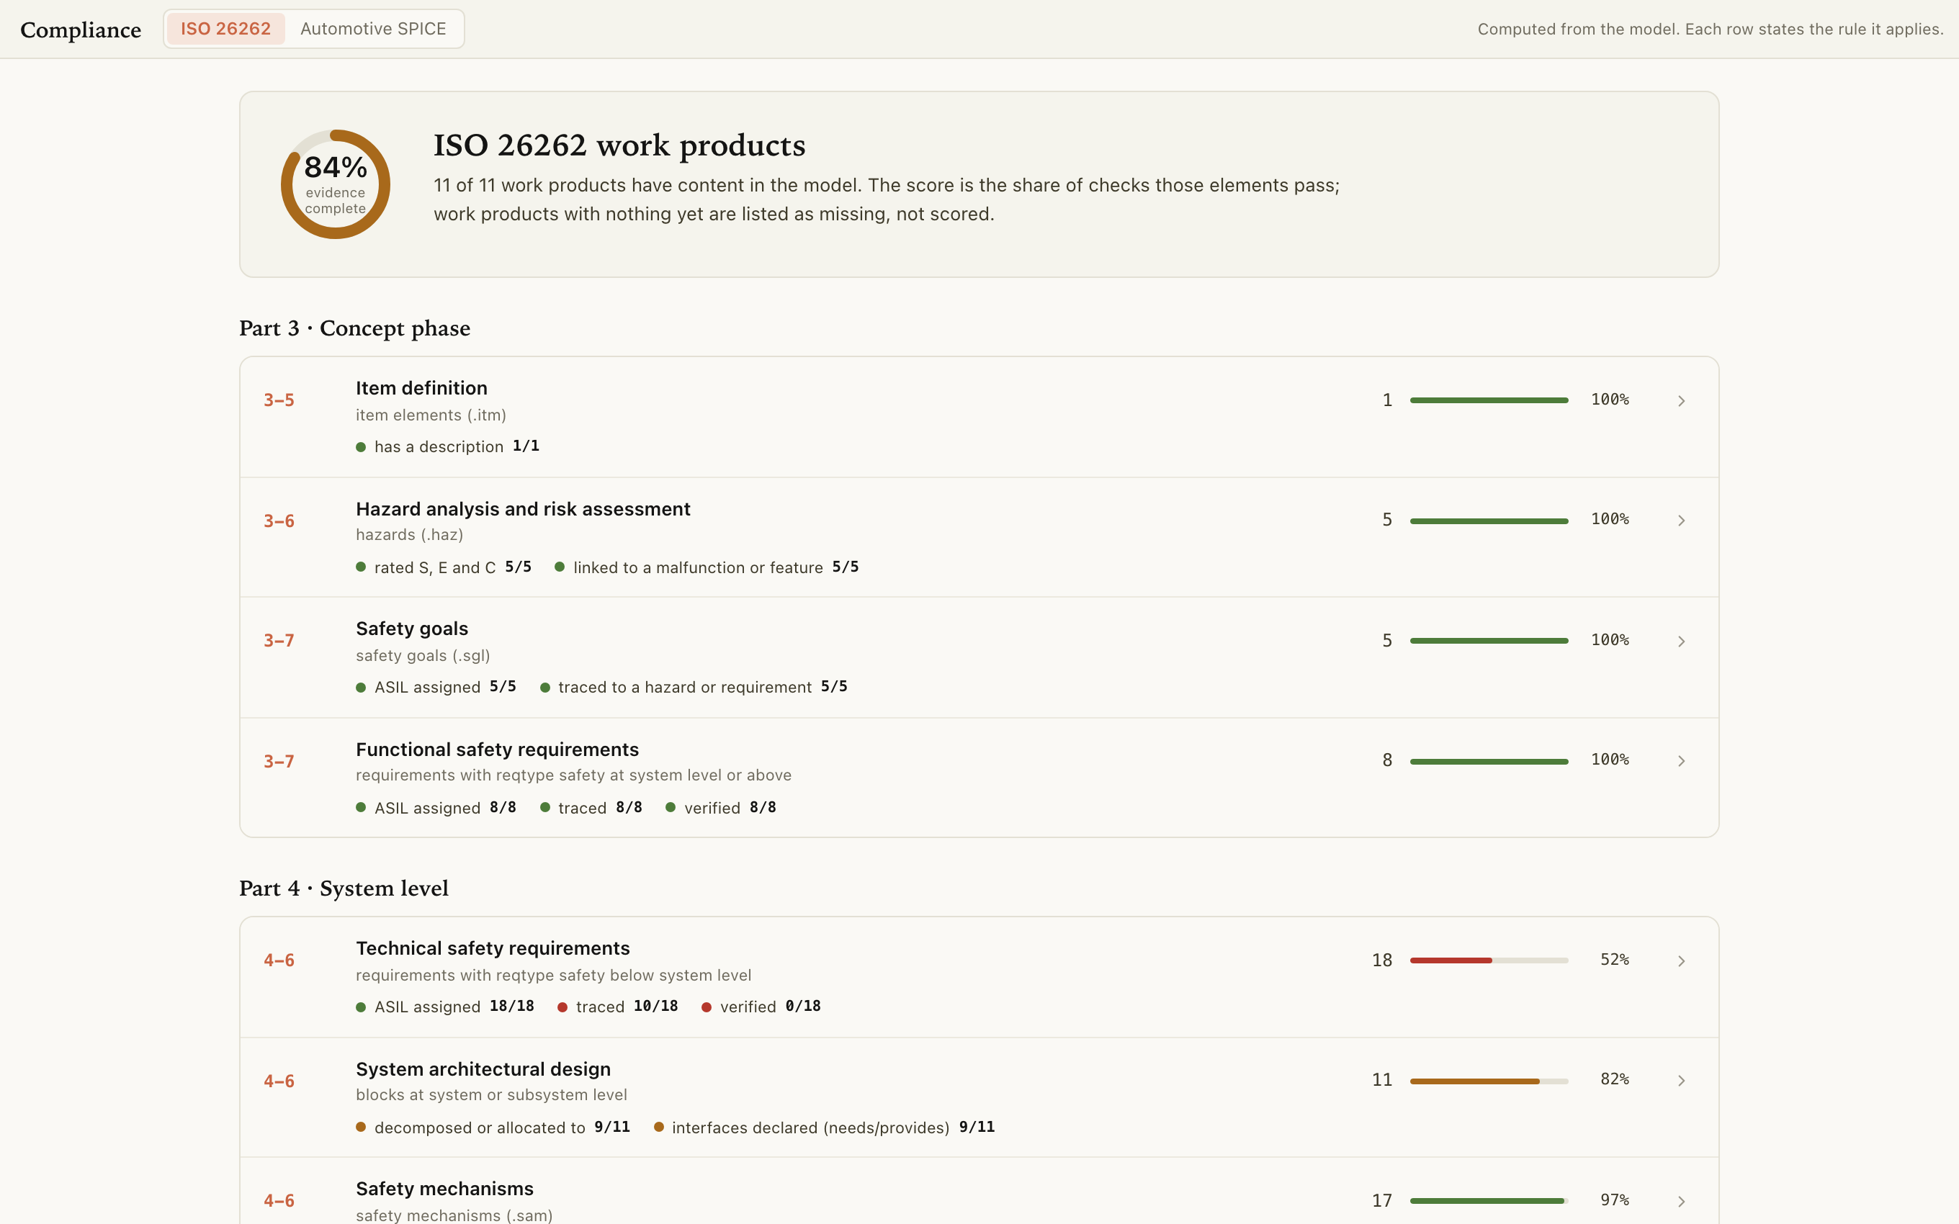The image size is (1959, 1224).
Task: Click the 3–6 clause number
Action: (x=279, y=521)
